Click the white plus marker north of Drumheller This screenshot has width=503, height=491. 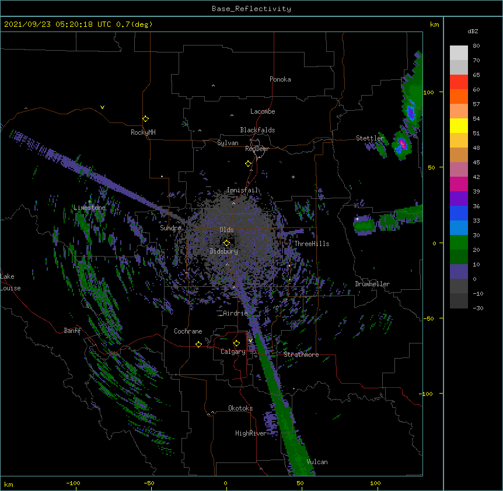(x=357, y=219)
